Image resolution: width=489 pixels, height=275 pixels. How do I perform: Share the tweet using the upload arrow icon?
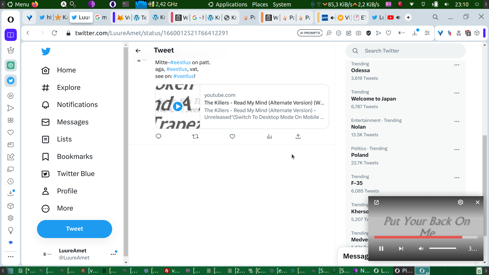298,136
